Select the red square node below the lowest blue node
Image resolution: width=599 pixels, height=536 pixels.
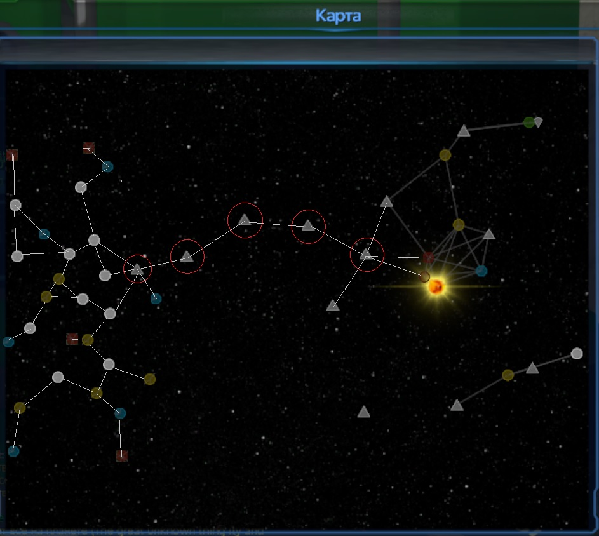(x=122, y=456)
